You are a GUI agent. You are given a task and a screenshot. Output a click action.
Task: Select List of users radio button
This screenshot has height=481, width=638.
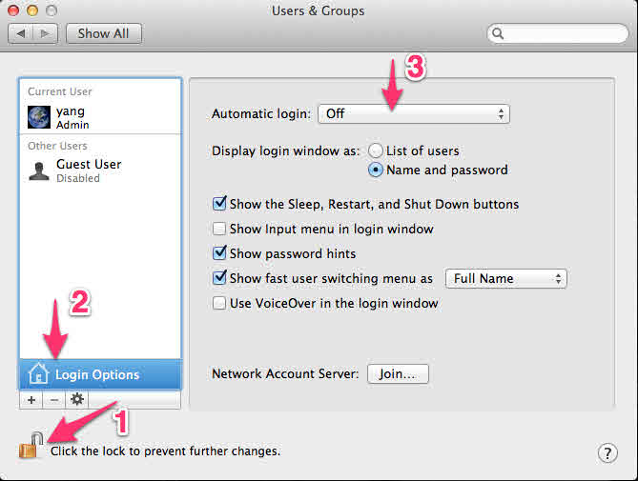[x=375, y=150]
